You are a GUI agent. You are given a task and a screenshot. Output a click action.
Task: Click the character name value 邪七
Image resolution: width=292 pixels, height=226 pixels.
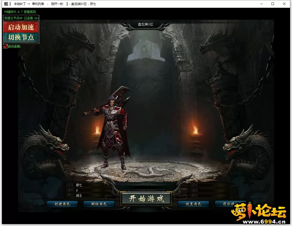click(x=79, y=185)
